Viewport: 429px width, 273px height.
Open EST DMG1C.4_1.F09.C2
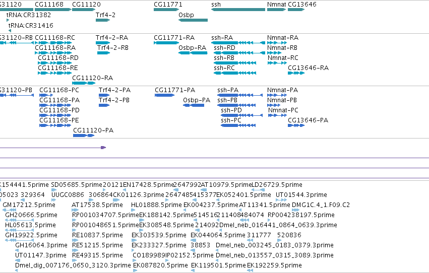pos(321,205)
